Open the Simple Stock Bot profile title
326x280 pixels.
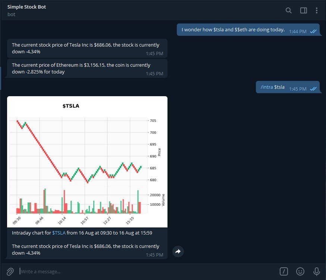tap(26, 7)
